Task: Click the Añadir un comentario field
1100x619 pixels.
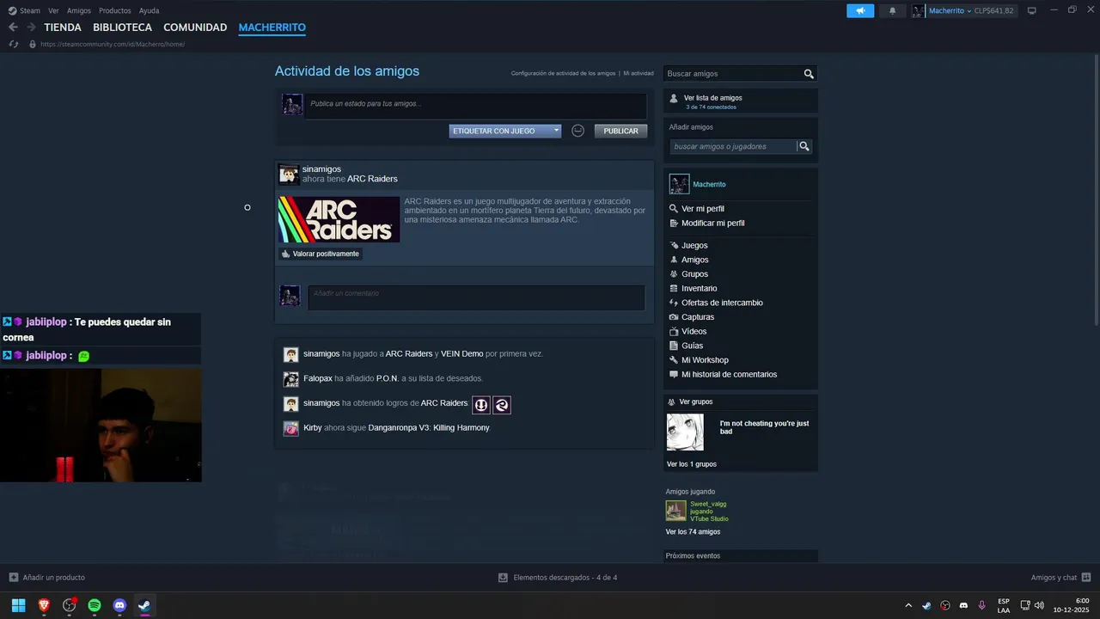Action: coord(476,297)
